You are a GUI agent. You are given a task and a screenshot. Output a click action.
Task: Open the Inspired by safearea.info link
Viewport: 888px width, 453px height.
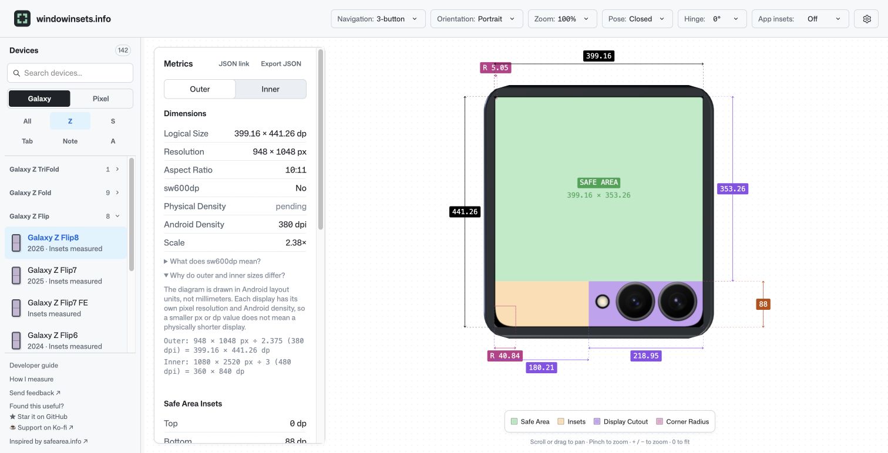click(49, 441)
